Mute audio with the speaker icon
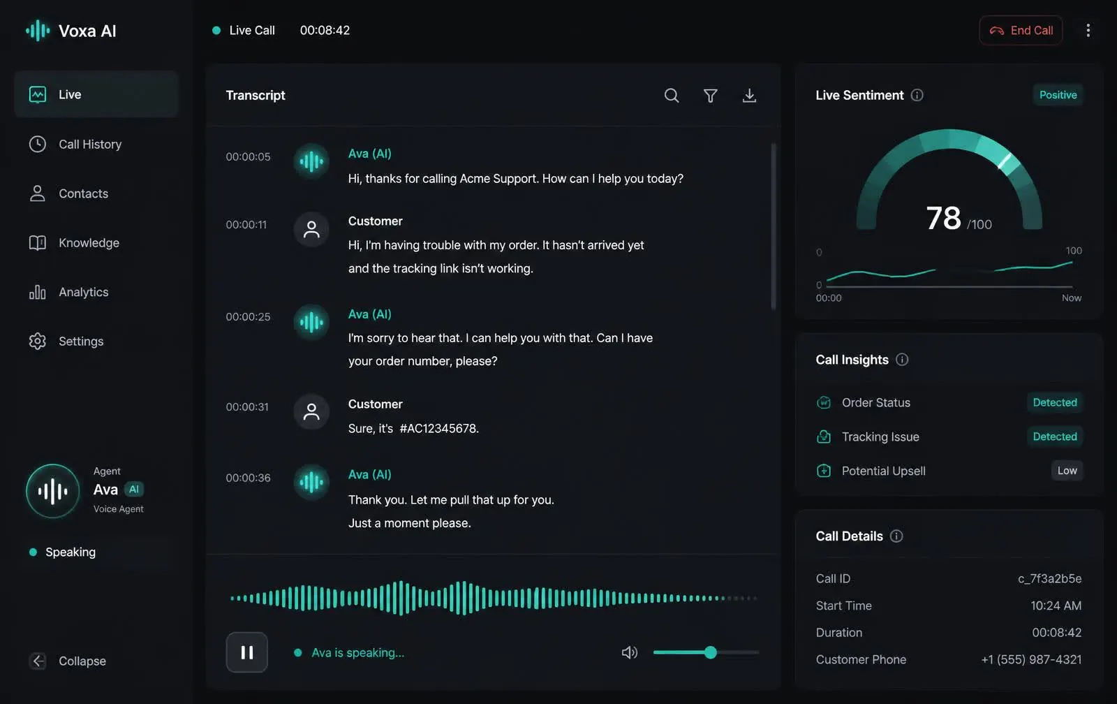The height and width of the screenshot is (704, 1117). (629, 652)
